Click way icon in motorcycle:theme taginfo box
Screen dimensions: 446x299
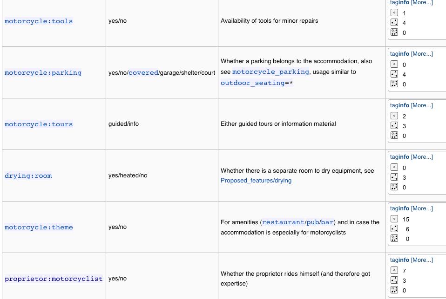pyautogui.click(x=394, y=229)
